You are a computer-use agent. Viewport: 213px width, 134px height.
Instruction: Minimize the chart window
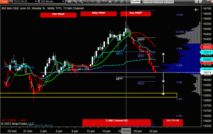click(204, 1)
